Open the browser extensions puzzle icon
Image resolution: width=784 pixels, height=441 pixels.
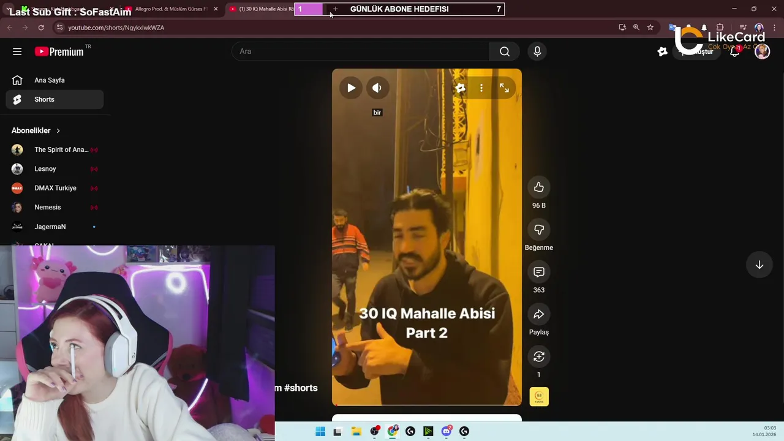(x=720, y=28)
